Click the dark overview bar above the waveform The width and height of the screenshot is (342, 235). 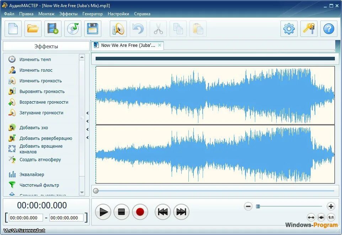[x=215, y=59]
